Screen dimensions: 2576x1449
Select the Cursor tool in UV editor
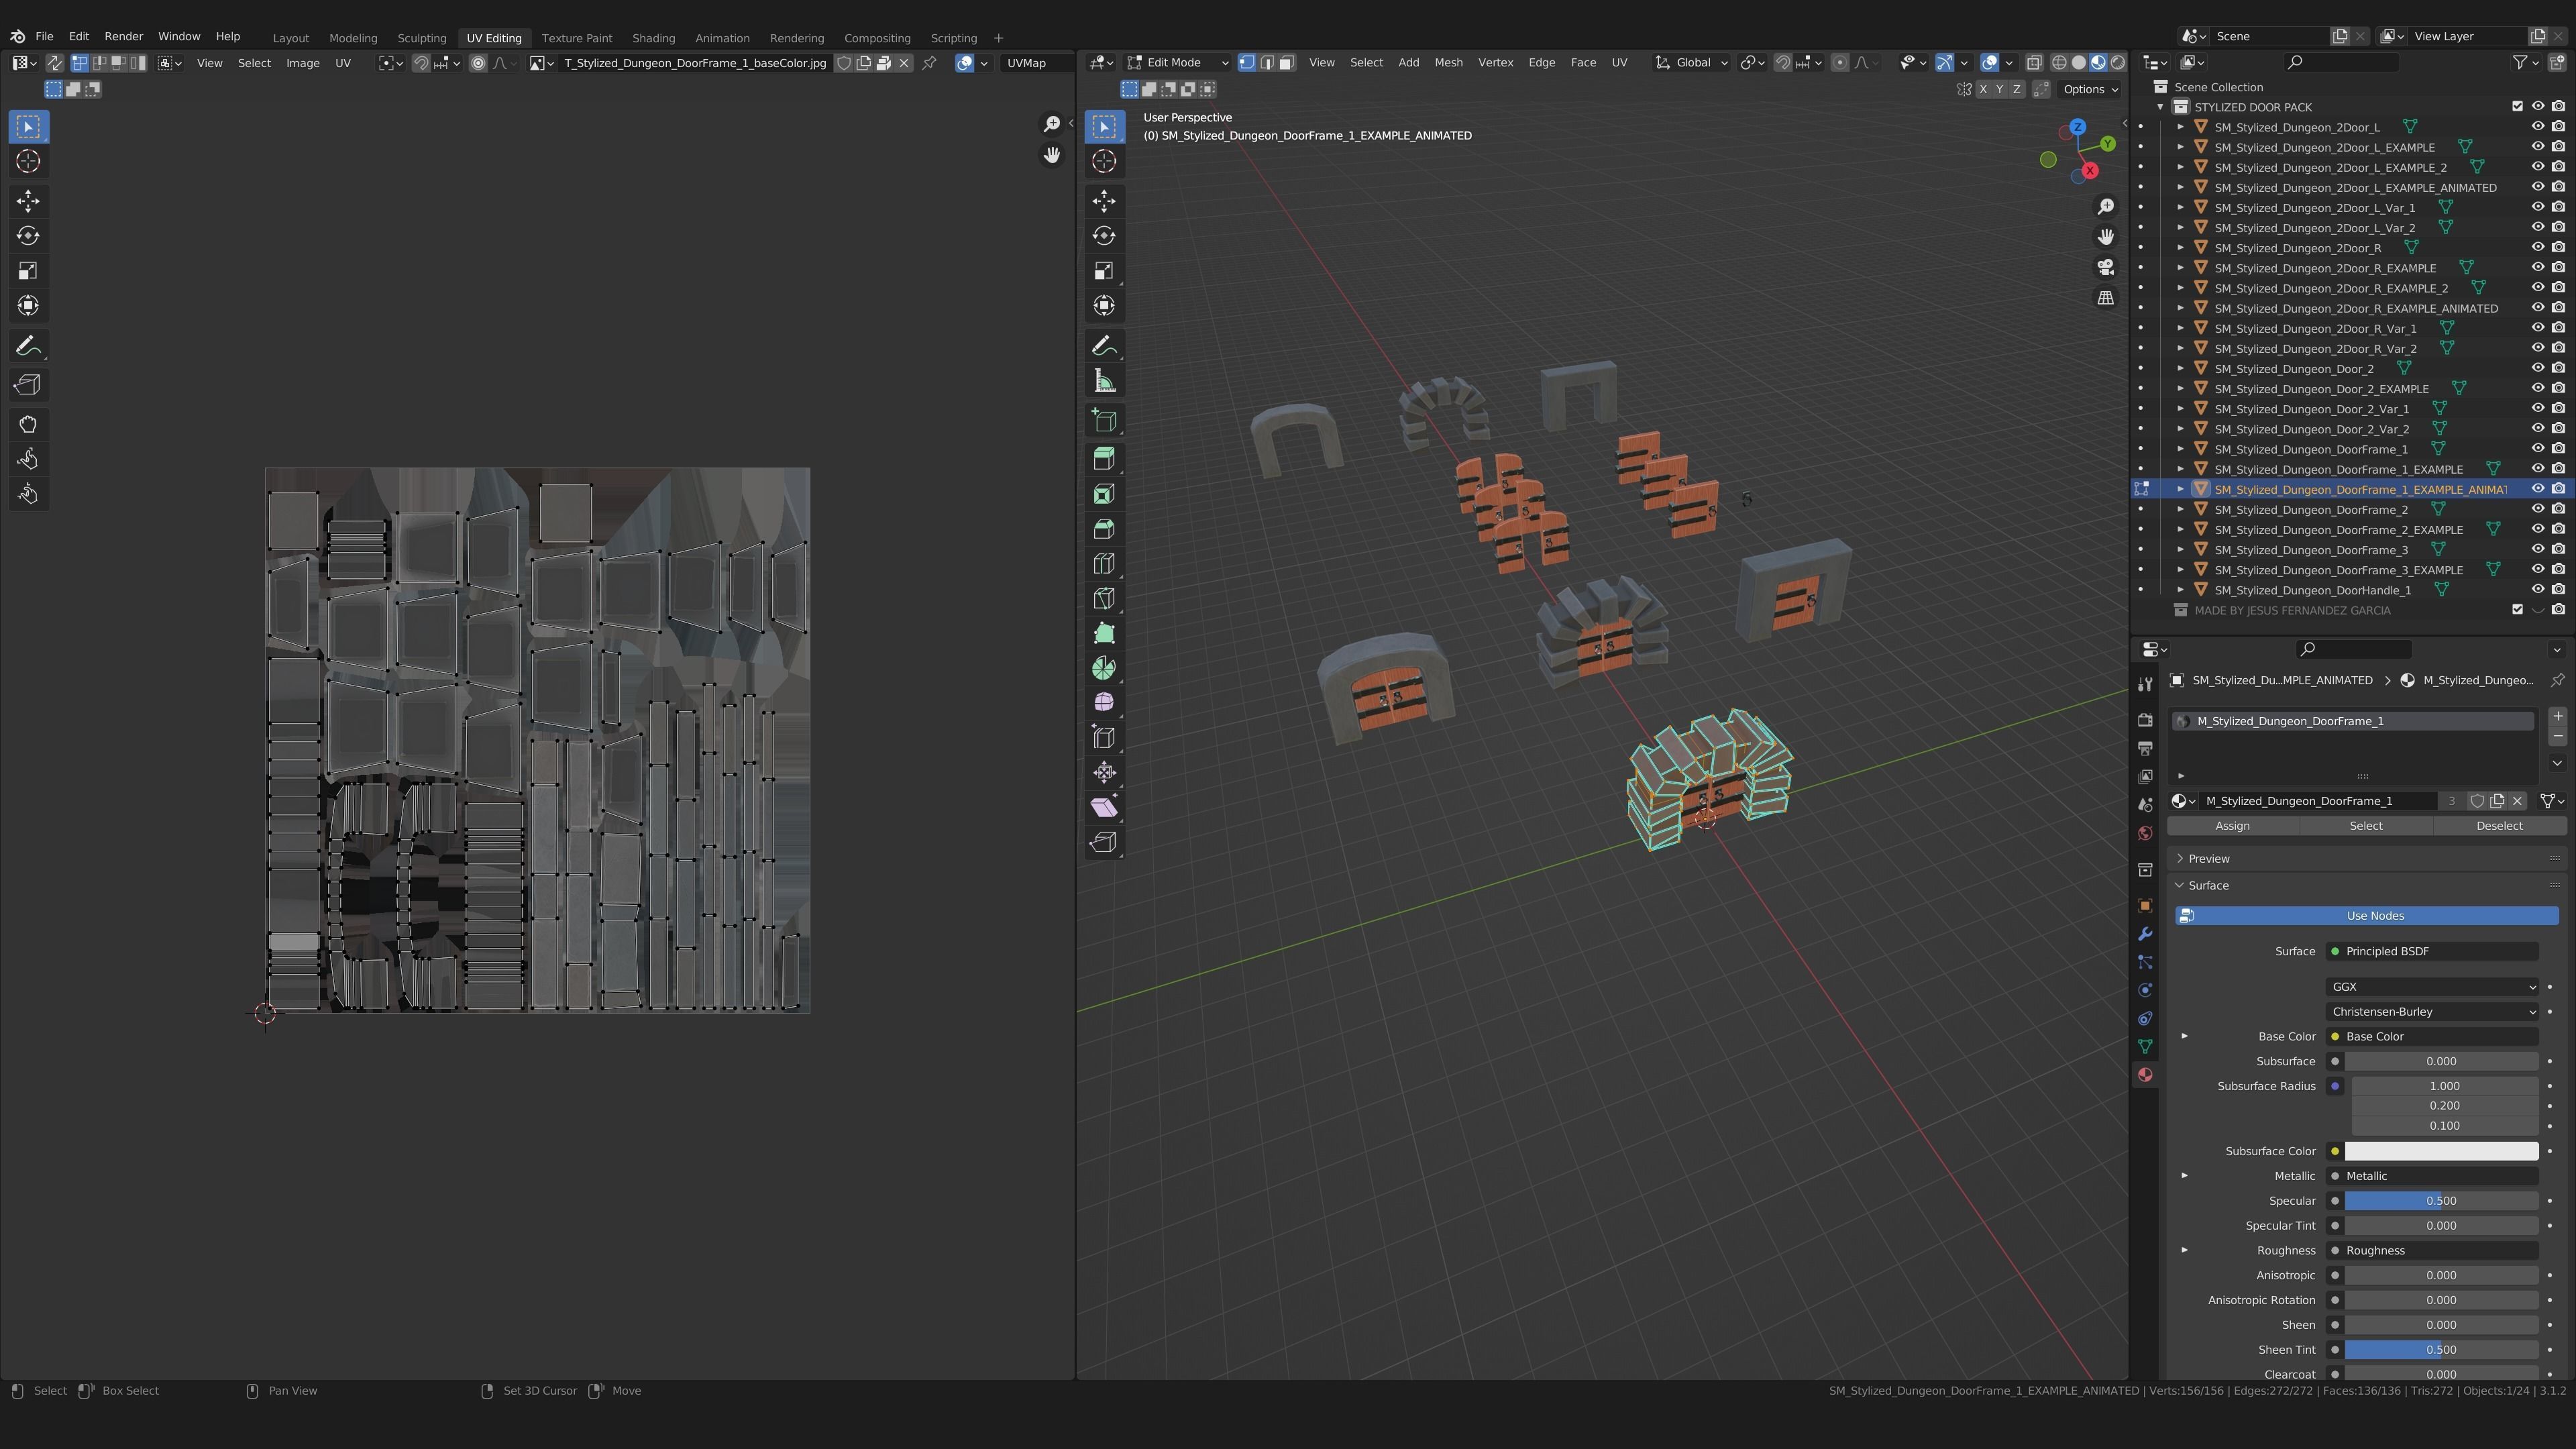(x=28, y=161)
